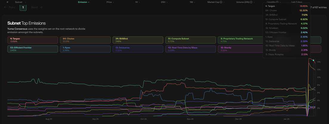
Task: Click the Volume (24h) info icon
Action: (x=251, y=2)
